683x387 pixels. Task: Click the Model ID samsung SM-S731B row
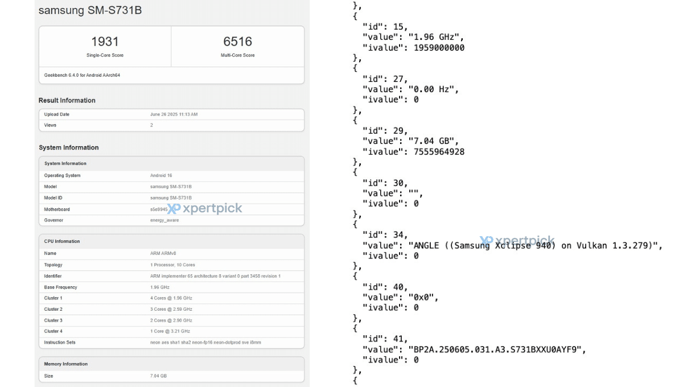(171, 197)
